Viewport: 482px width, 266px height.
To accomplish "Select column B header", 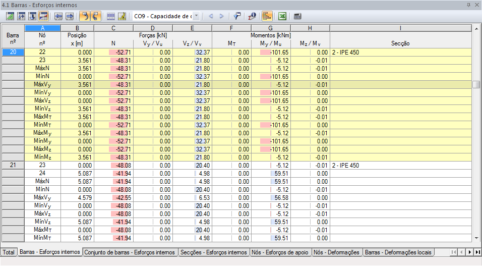I will tap(77, 28).
